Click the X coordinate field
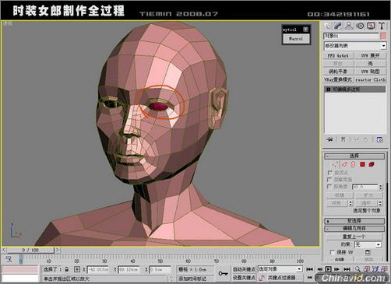The width and height of the screenshot is (391, 284). (98, 269)
